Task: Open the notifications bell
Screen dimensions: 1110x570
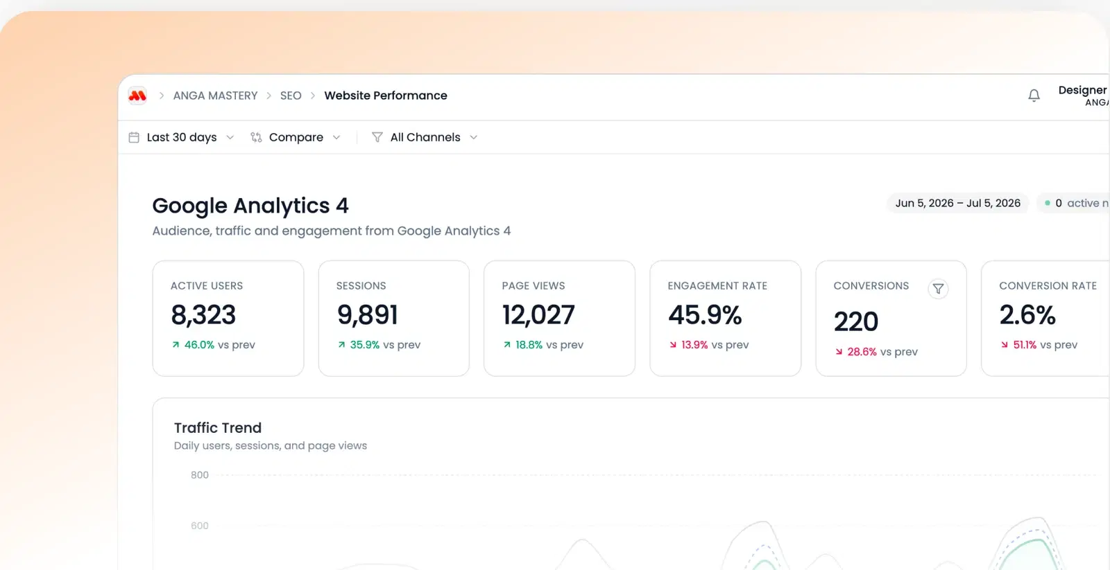Action: pyautogui.click(x=1034, y=96)
